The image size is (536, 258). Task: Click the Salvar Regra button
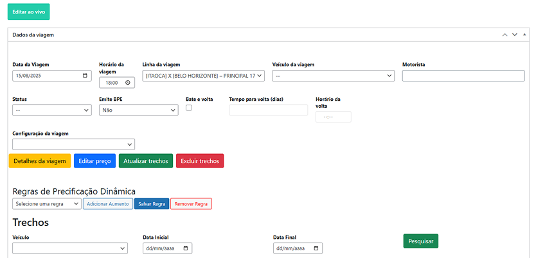pos(151,203)
